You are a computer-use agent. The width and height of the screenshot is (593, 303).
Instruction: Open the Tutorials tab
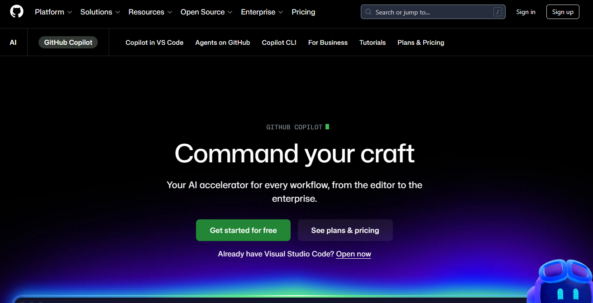tap(373, 43)
